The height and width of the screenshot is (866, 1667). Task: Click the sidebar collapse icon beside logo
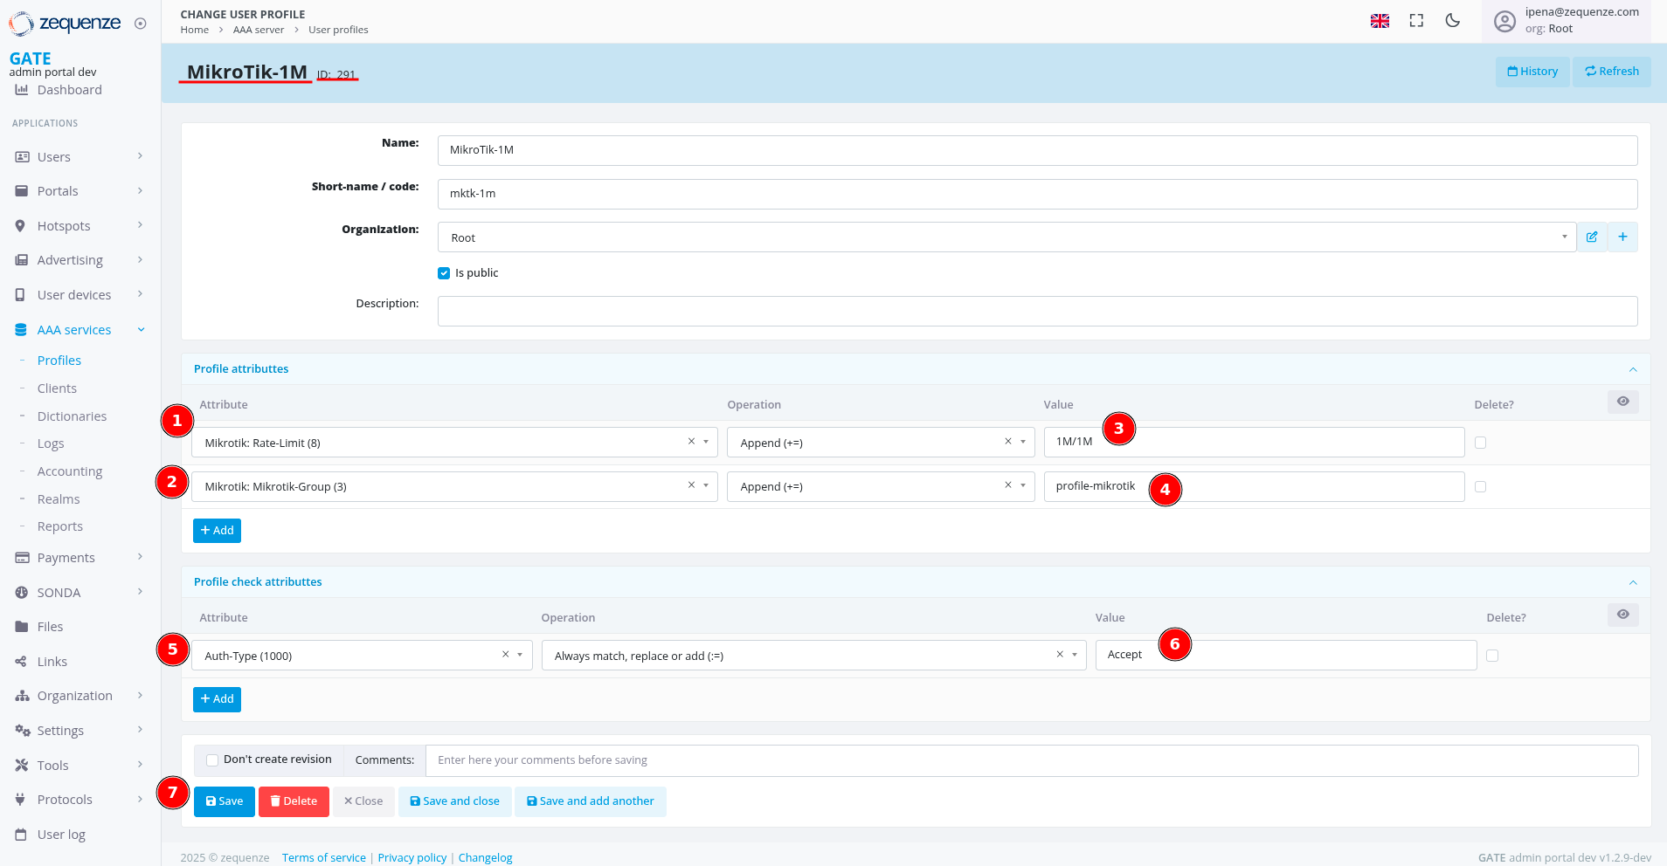click(141, 24)
